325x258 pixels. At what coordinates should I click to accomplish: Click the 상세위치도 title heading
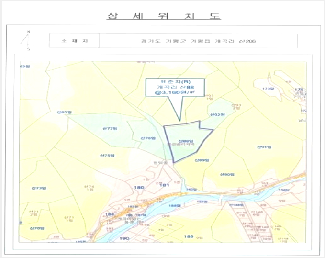pos(164,15)
